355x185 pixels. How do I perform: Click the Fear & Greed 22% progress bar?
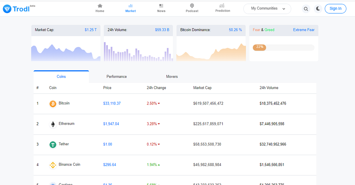point(284,47)
